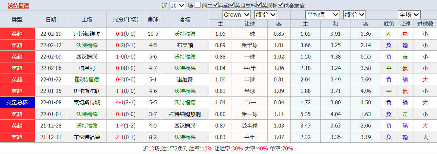Click the 进球数 column header
Screen dimensions: 437x154
[x=425, y=24]
